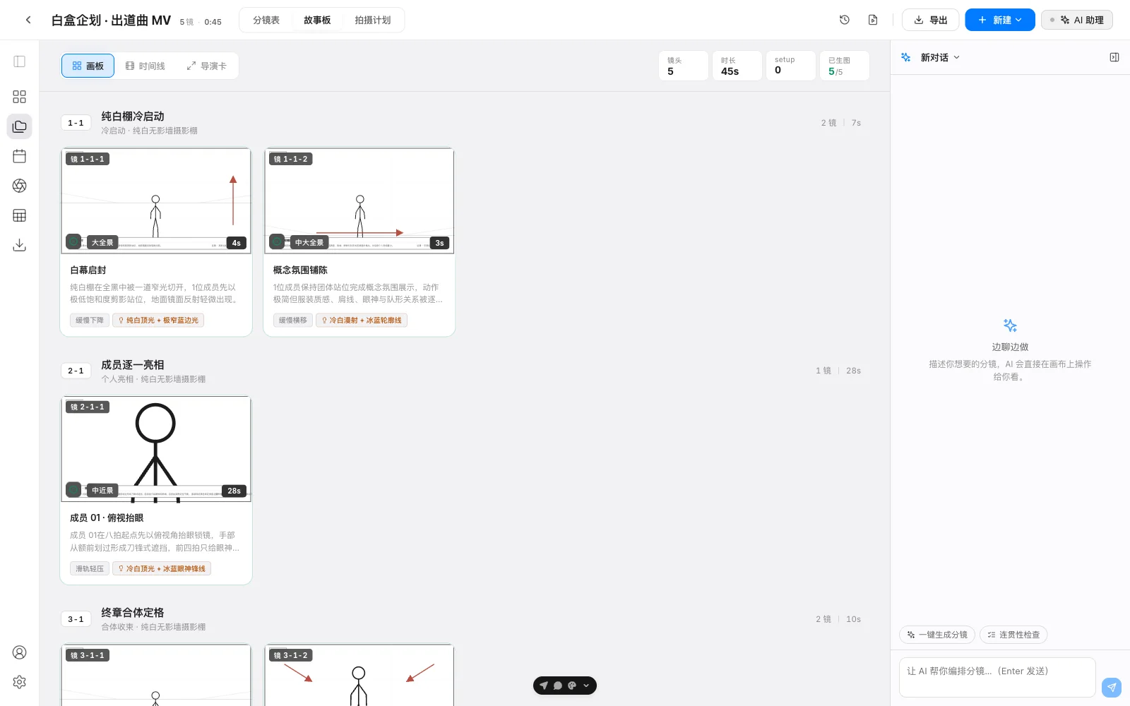This screenshot has width=1130, height=706.
Task: Click the send paper-plane button in chat
Action: pyautogui.click(x=1112, y=687)
